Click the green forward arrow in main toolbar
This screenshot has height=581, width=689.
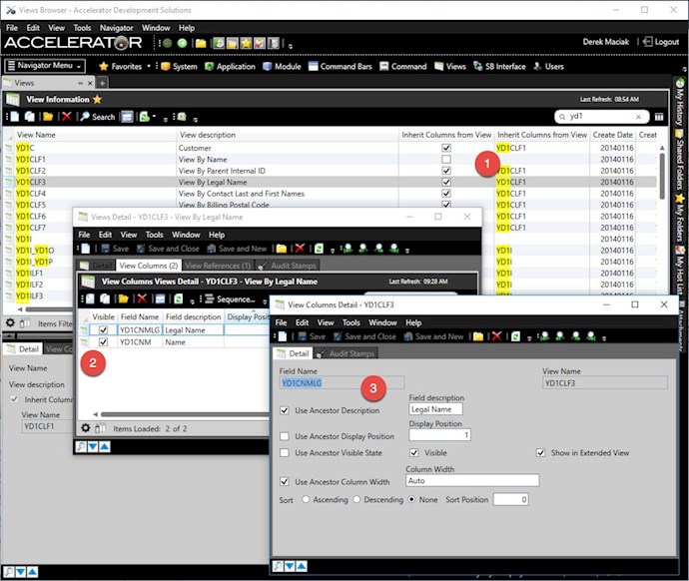click(x=182, y=43)
